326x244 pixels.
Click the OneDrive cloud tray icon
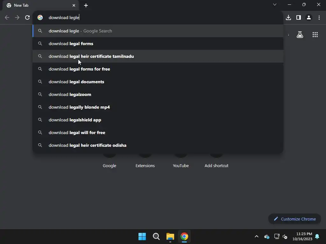click(x=267, y=236)
